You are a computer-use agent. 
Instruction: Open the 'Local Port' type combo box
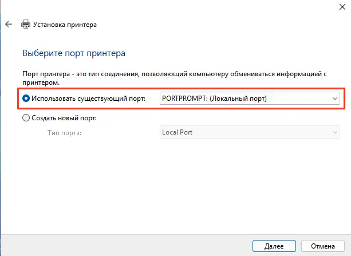(250, 132)
